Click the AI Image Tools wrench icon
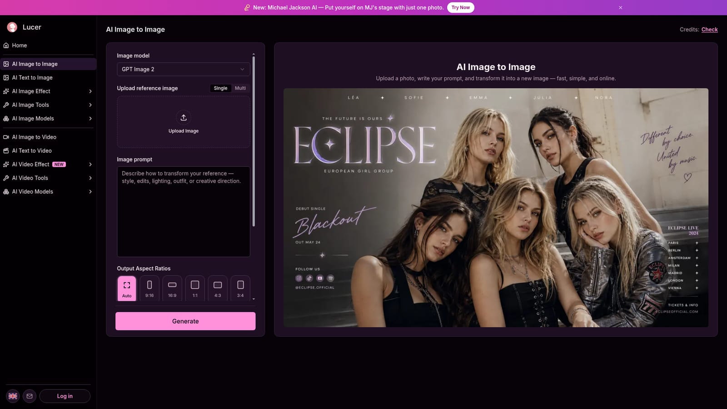727x409 pixels. pyautogui.click(x=6, y=105)
